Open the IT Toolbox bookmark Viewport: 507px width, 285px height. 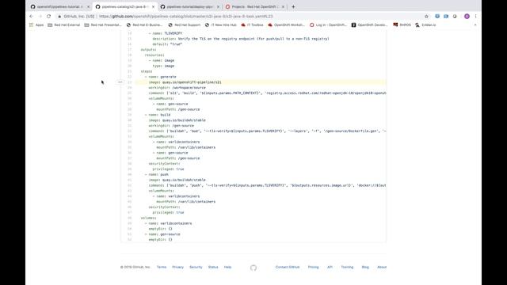[252, 25]
